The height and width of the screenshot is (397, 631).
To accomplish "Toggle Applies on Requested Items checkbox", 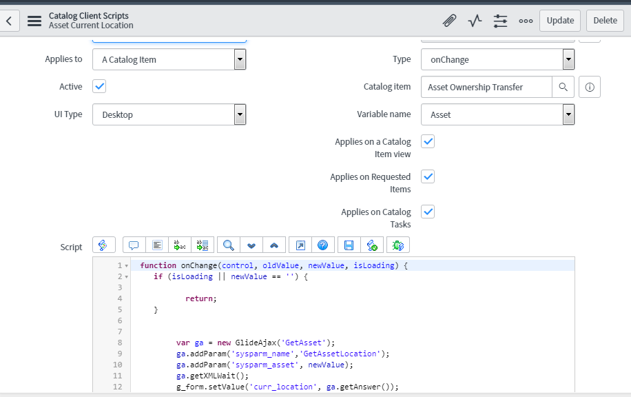I will pyautogui.click(x=428, y=176).
